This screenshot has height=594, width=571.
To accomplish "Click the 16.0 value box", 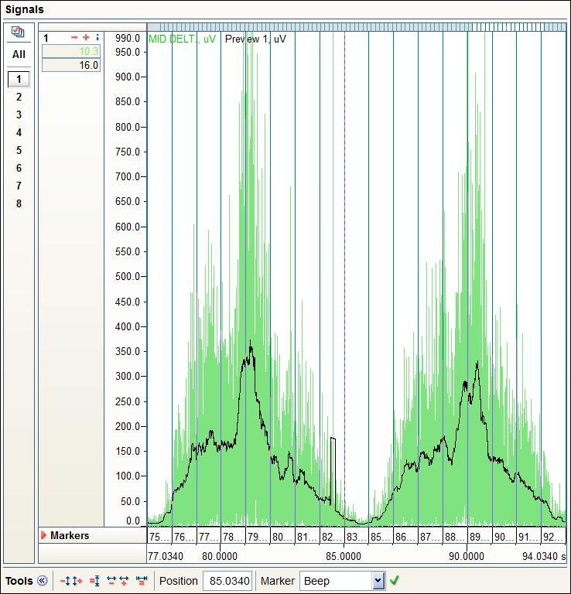I will (x=71, y=65).
